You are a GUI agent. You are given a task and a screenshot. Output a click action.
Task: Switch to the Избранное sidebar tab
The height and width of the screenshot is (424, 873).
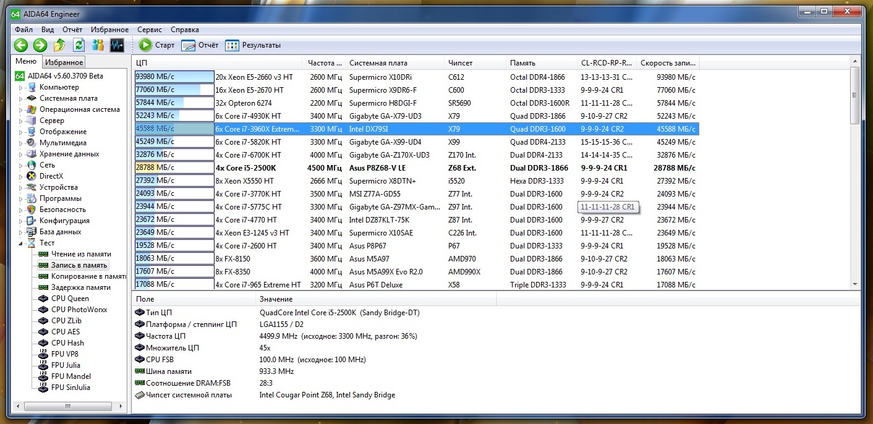click(64, 62)
